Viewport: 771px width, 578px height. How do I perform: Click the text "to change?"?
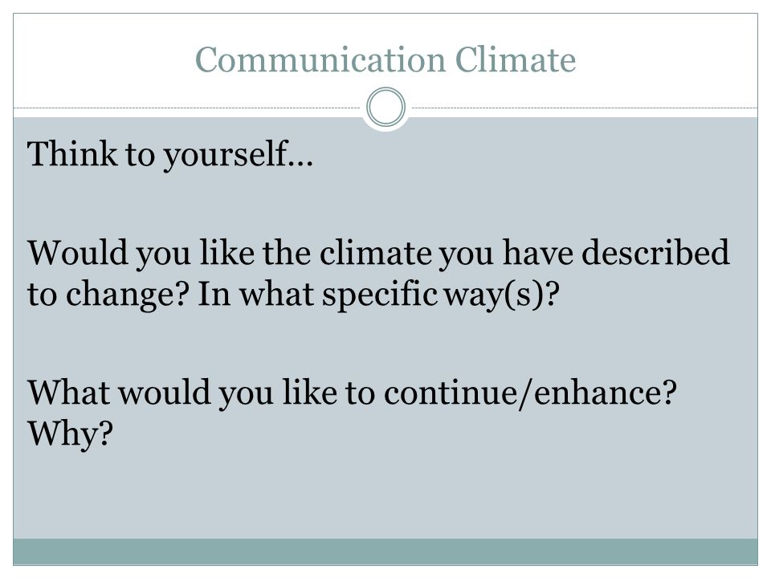pos(108,295)
